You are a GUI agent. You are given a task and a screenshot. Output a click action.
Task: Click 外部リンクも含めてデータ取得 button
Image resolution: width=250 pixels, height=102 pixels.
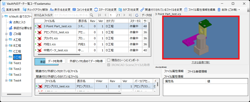[86, 61]
